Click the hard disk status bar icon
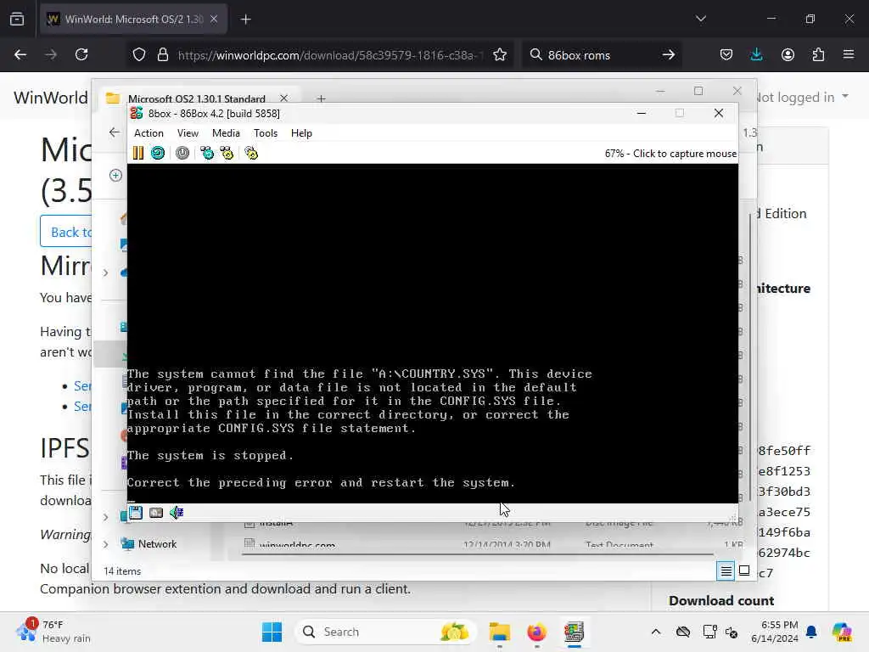 point(156,512)
